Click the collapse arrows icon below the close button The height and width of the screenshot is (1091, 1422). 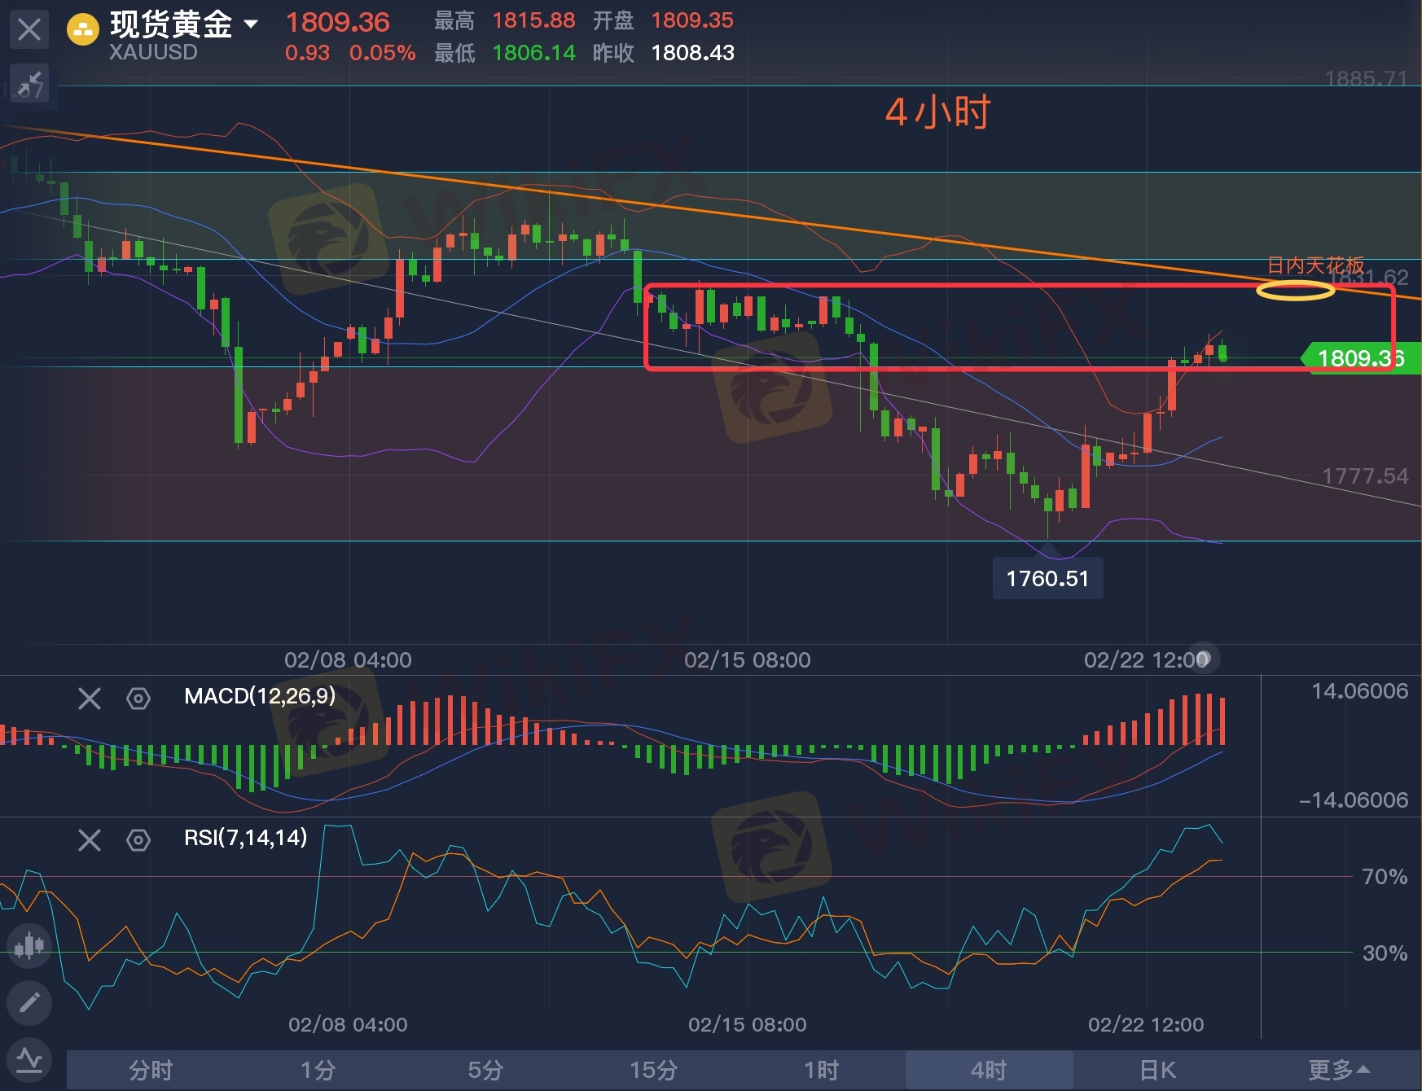[x=29, y=84]
